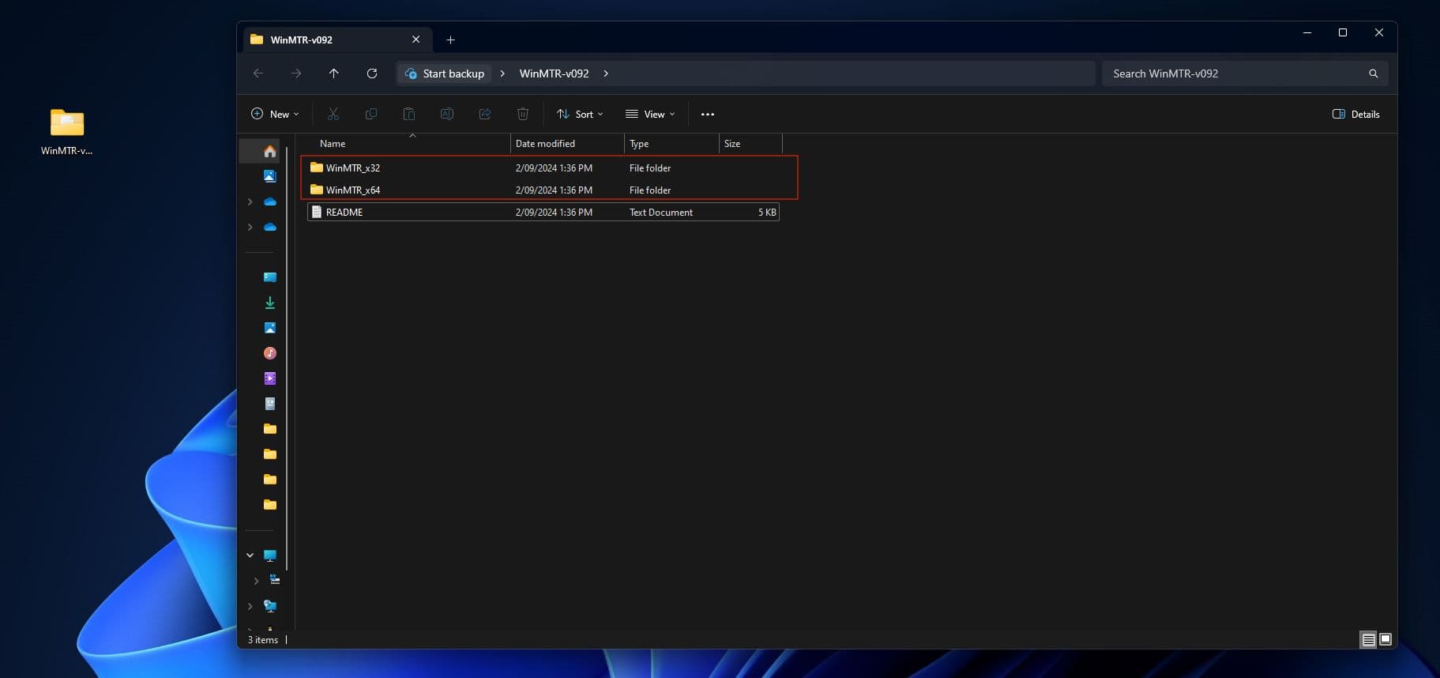Switch to large thumbnails view icon
This screenshot has width=1440, height=678.
coord(1385,640)
